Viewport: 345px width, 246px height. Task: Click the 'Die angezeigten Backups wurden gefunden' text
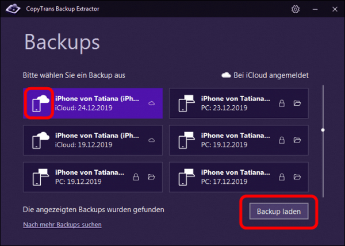point(94,210)
